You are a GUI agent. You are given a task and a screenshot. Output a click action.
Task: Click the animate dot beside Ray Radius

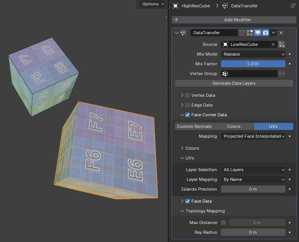click(290, 232)
